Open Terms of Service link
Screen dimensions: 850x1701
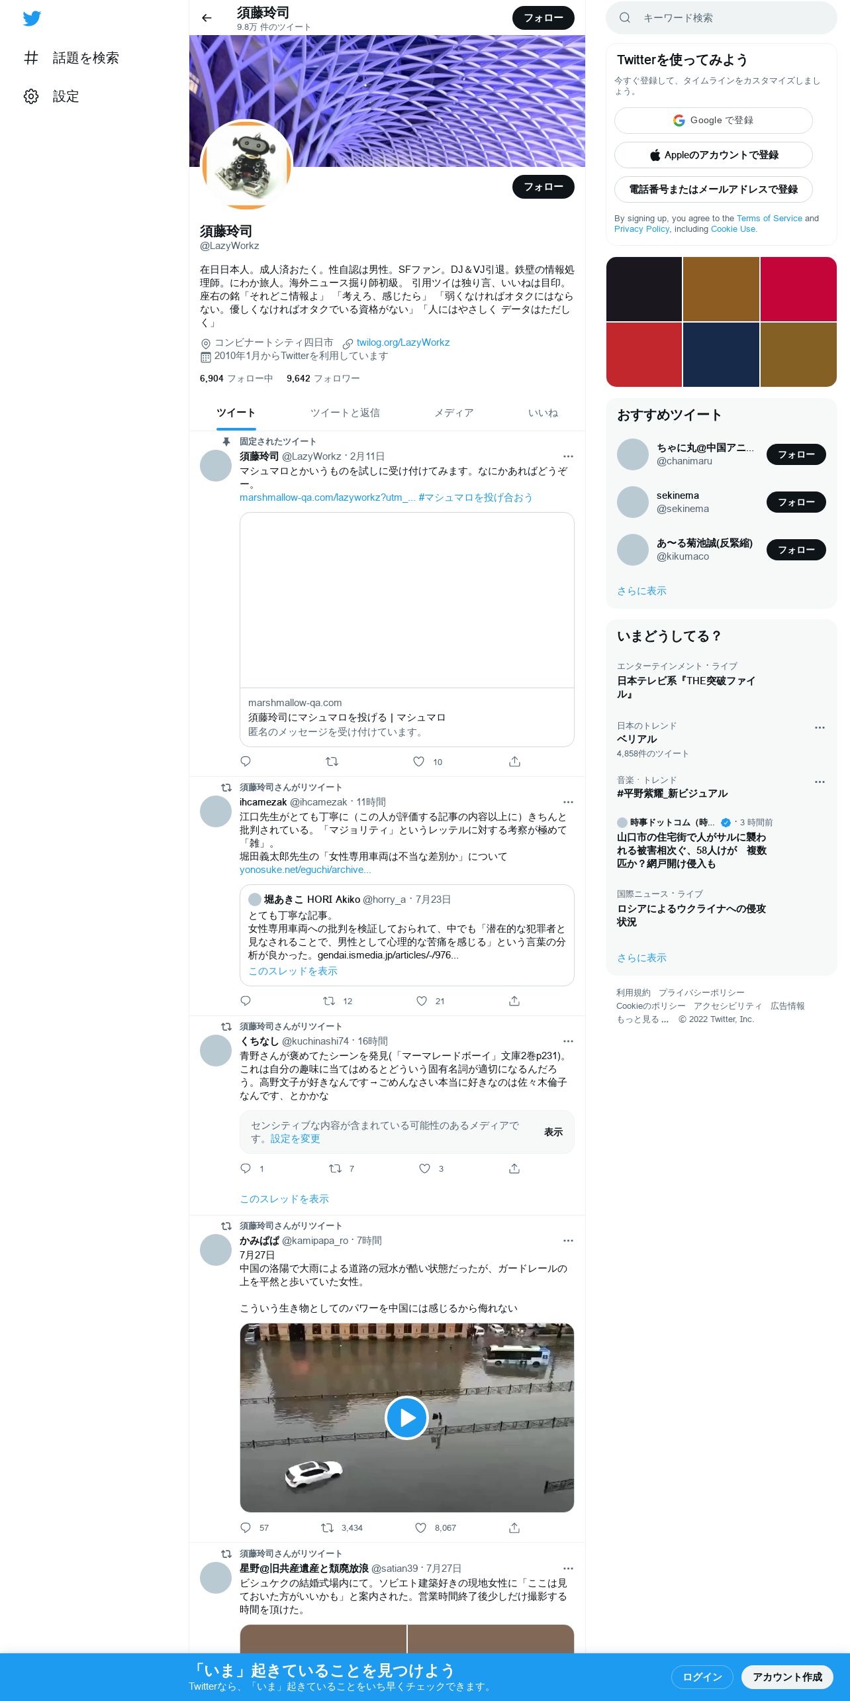(769, 218)
